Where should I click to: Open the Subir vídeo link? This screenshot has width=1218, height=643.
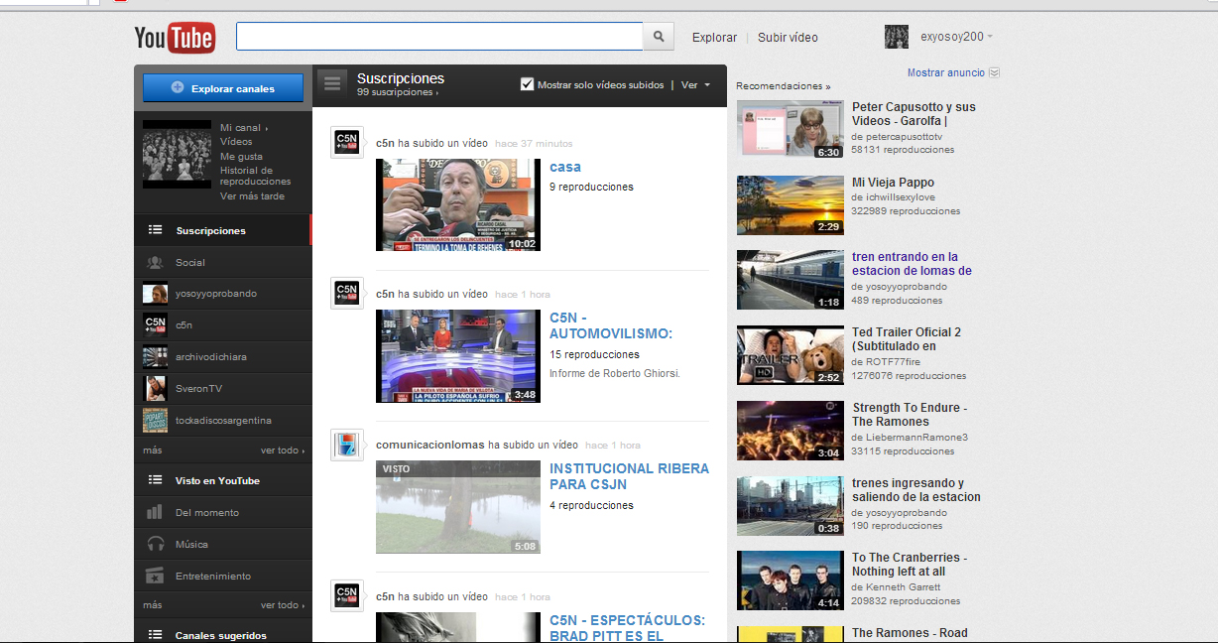(788, 38)
